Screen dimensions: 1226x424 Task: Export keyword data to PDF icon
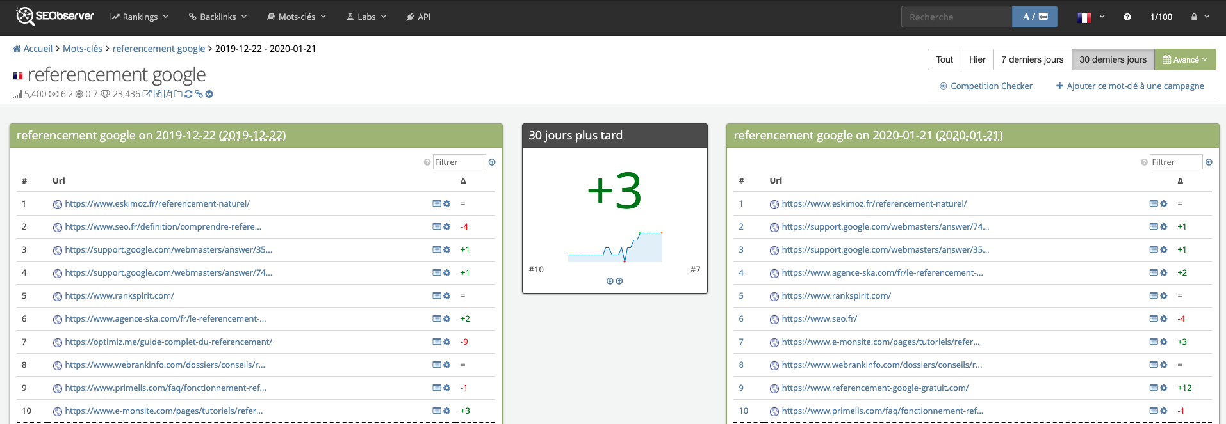click(168, 94)
